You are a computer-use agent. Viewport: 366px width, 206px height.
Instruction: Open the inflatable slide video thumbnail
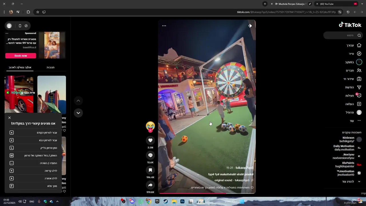pyautogui.click(x=51, y=95)
